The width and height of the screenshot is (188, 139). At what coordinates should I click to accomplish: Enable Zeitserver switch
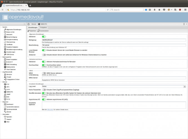(44, 55)
